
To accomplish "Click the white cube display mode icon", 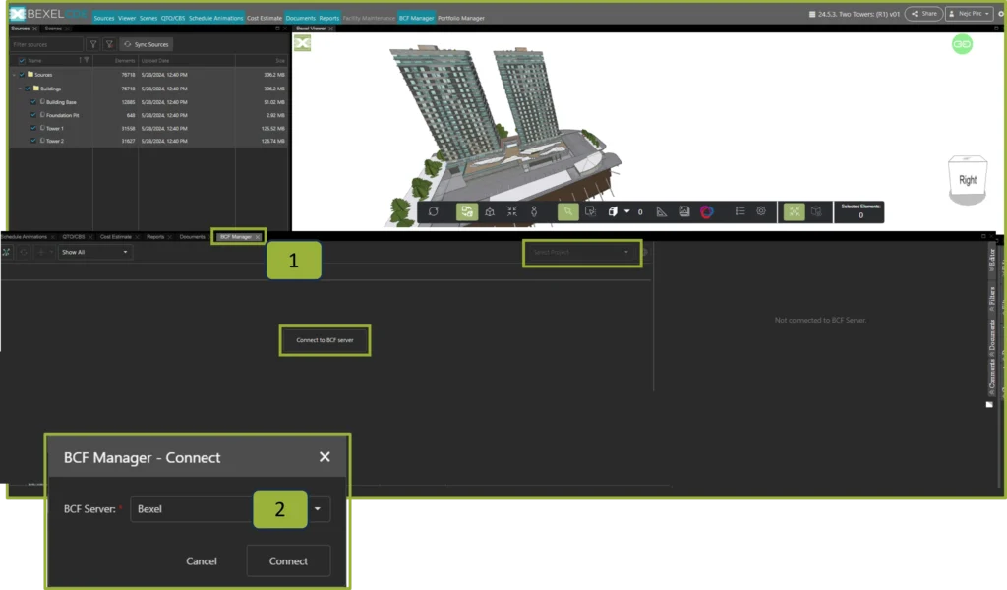I will tap(613, 211).
